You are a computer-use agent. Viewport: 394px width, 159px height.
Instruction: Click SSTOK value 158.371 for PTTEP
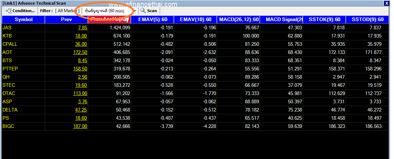click(x=337, y=69)
